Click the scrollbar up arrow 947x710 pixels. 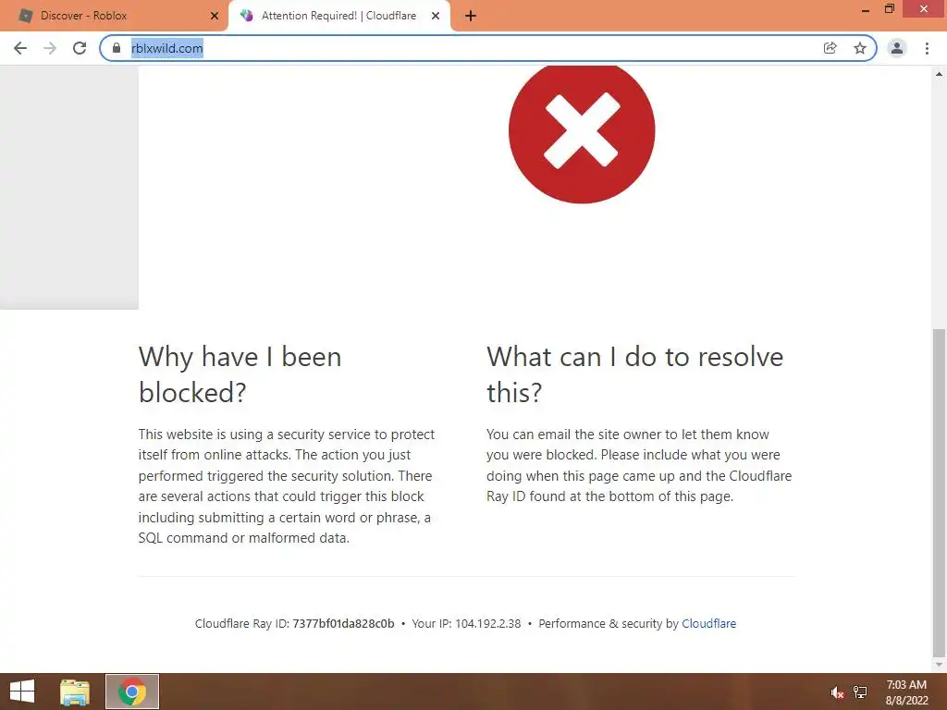(939, 74)
